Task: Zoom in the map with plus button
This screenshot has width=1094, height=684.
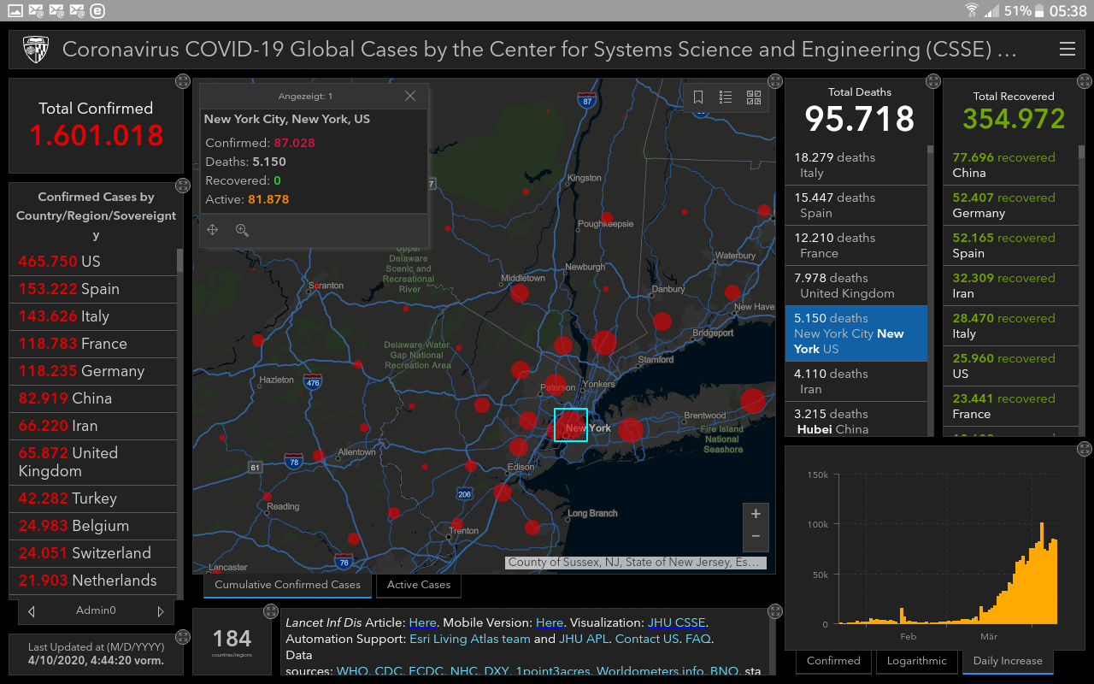Action: coord(756,514)
